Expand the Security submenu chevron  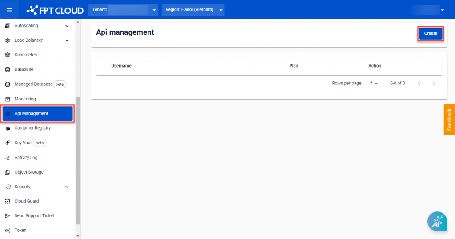click(x=67, y=187)
